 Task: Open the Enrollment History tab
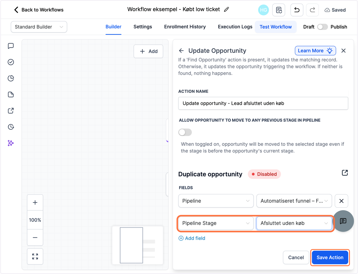[x=185, y=27]
